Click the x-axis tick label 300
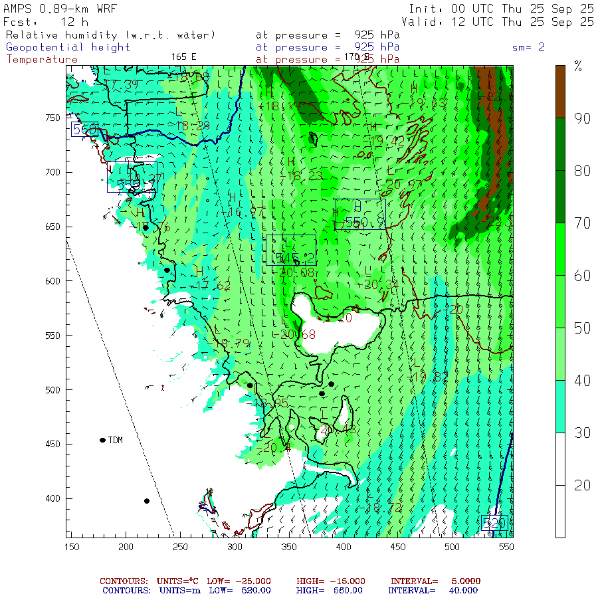 click(235, 547)
